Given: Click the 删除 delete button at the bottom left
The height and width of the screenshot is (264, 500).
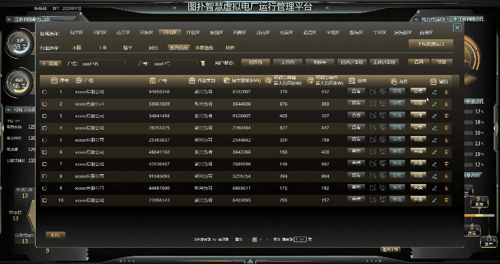Looking at the screenshot, I should pos(56,235).
